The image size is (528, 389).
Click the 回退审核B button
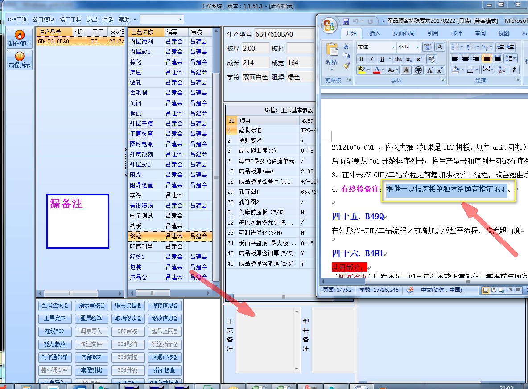tap(164, 357)
